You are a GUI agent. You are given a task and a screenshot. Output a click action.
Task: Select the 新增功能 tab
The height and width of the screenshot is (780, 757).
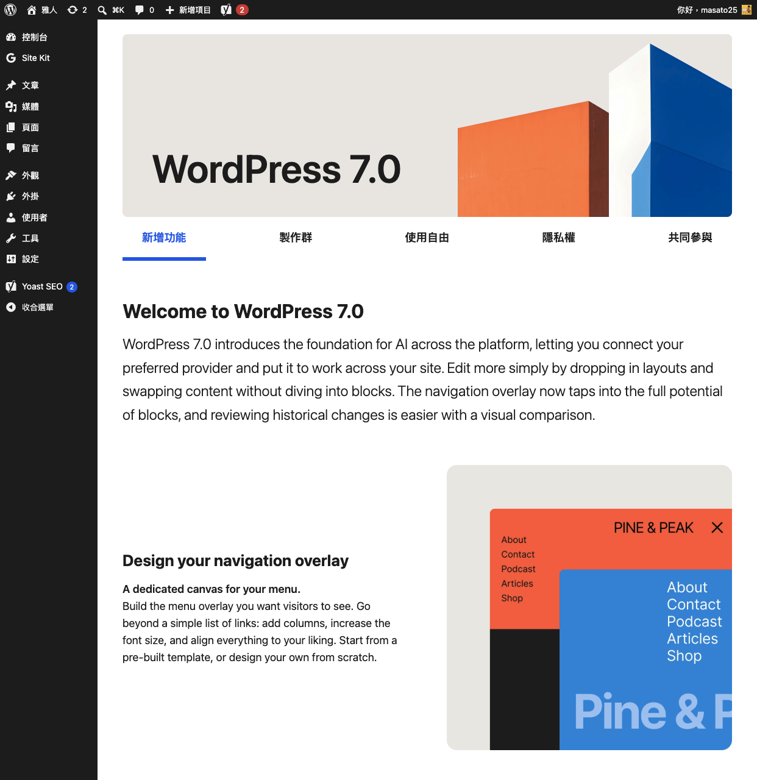pyautogui.click(x=164, y=238)
